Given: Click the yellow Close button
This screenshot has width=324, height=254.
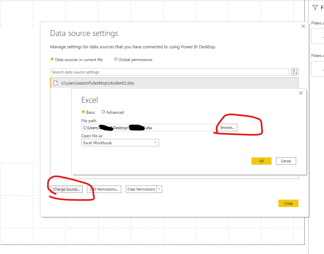Looking at the screenshot, I should click(288, 203).
